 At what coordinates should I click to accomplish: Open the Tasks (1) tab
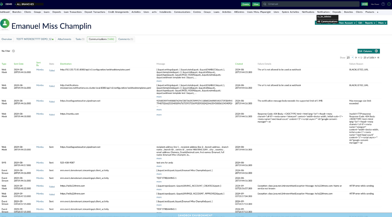click(80, 39)
